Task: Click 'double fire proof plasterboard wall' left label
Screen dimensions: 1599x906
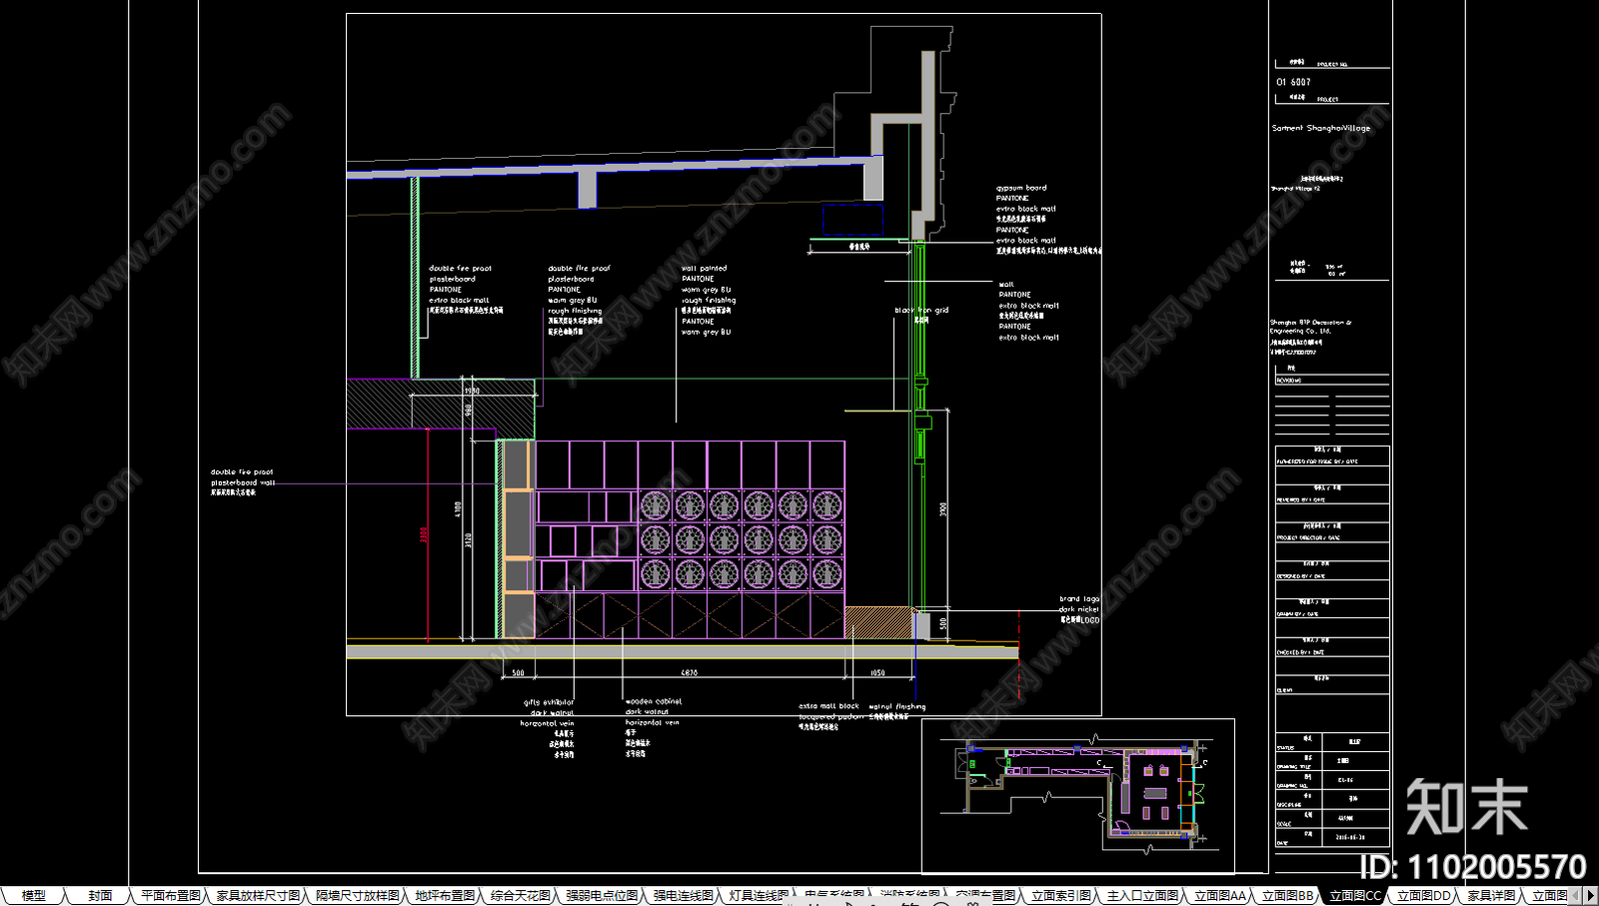Action: point(242,477)
